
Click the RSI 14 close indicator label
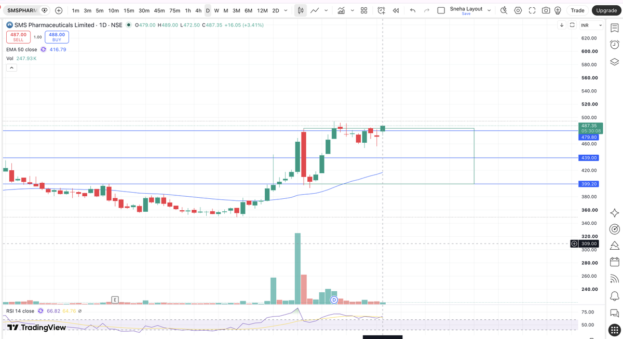[x=20, y=311]
